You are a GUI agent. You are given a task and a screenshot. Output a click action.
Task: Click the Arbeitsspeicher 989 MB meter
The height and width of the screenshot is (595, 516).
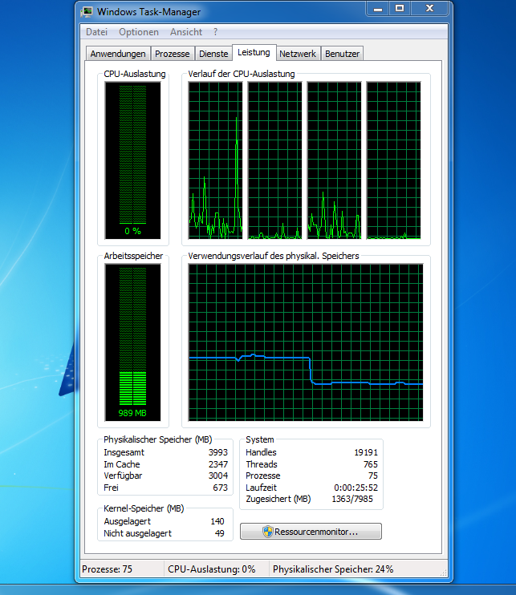click(133, 342)
